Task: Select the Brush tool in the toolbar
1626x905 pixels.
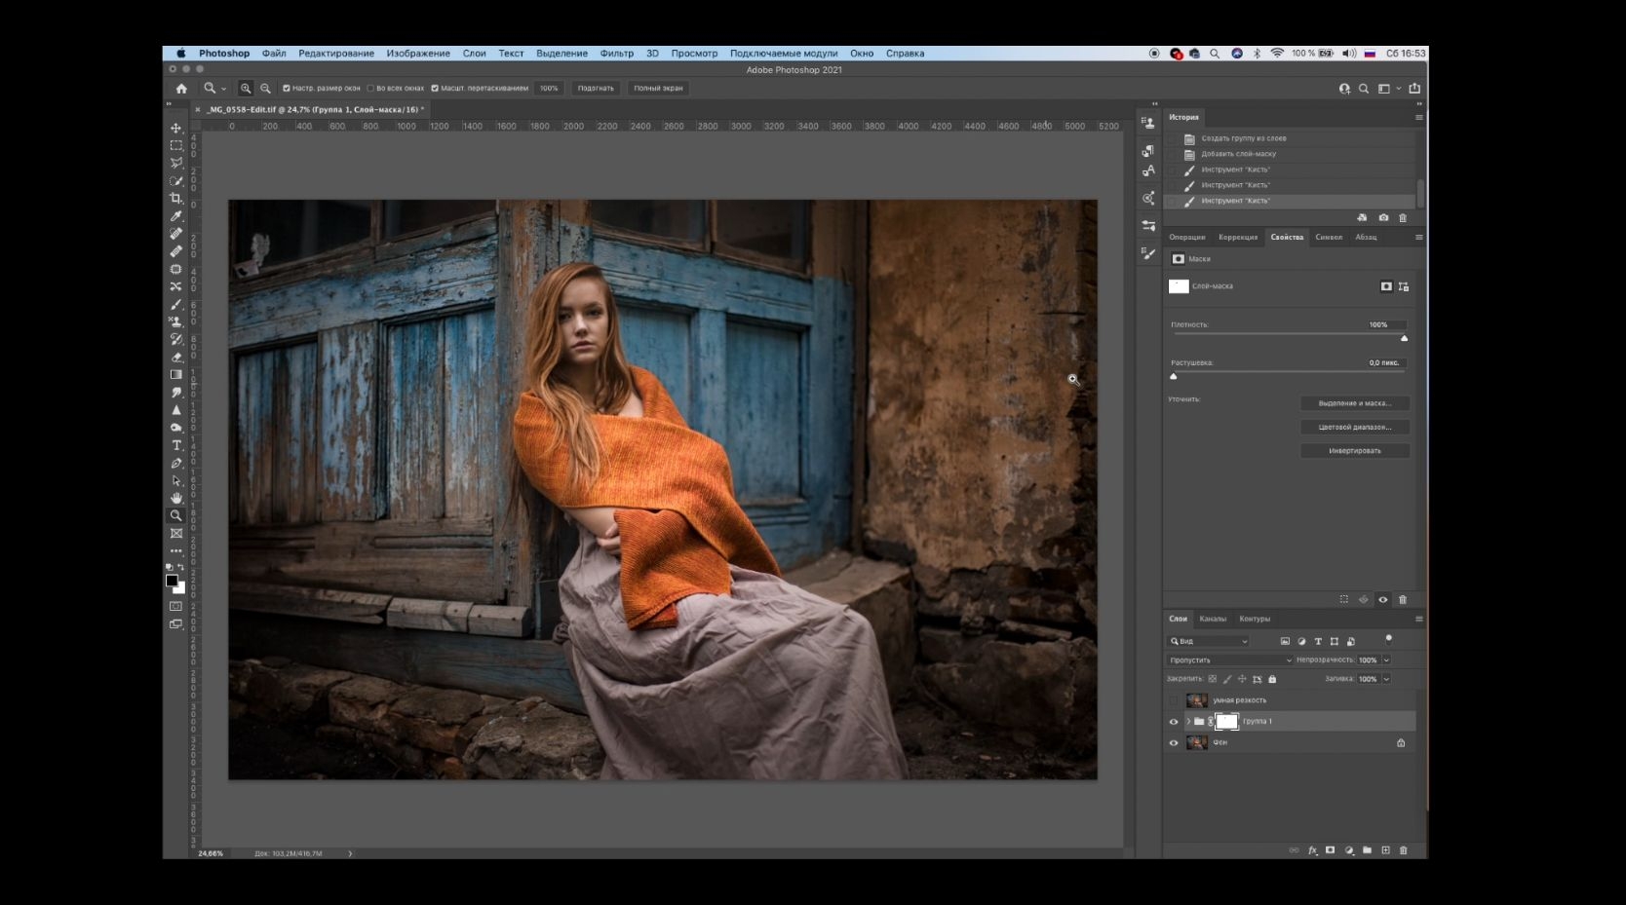Action: click(176, 304)
